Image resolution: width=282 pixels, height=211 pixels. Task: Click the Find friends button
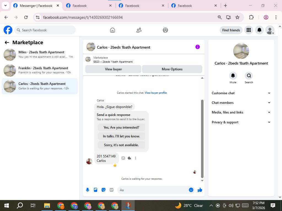[231, 30]
